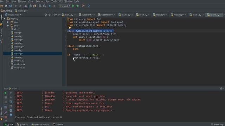Expand the .idea folder
Screen dimensions: 225x126
tap(8, 22)
